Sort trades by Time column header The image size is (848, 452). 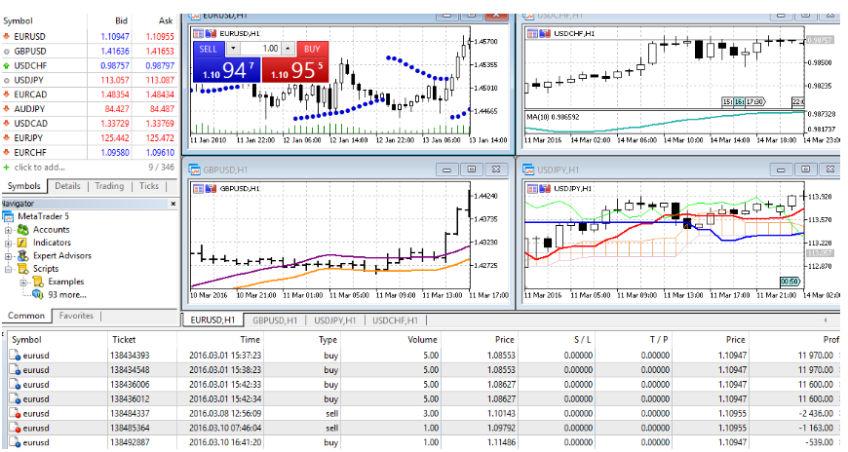251,340
